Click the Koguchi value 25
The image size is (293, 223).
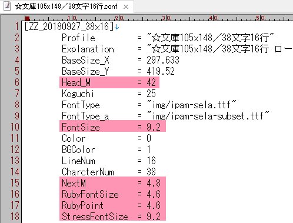pos(151,94)
